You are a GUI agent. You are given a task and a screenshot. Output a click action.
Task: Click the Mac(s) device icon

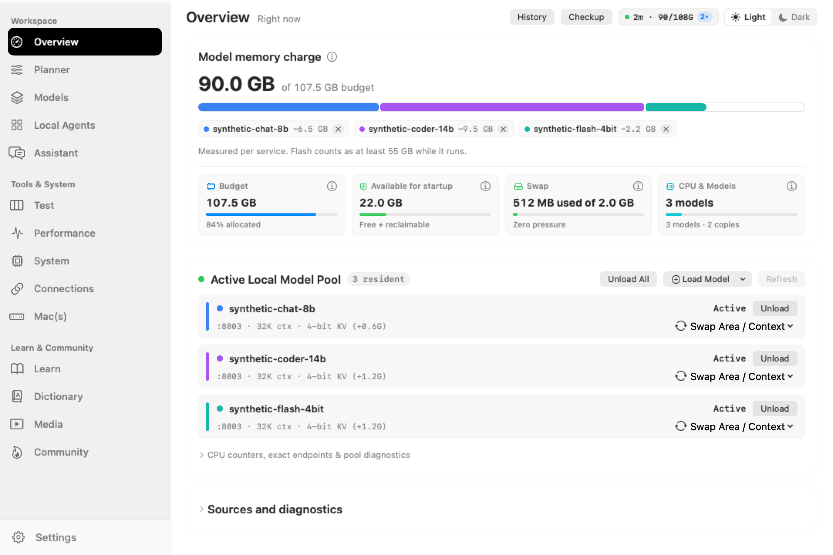click(x=17, y=316)
